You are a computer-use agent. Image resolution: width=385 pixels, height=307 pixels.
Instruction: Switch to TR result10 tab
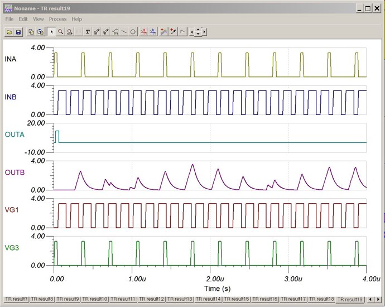95,299
